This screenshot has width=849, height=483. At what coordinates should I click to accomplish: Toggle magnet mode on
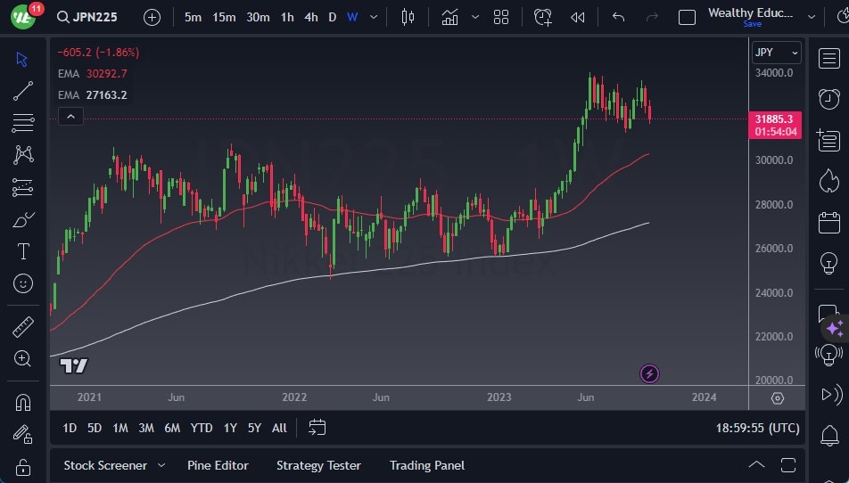click(23, 403)
